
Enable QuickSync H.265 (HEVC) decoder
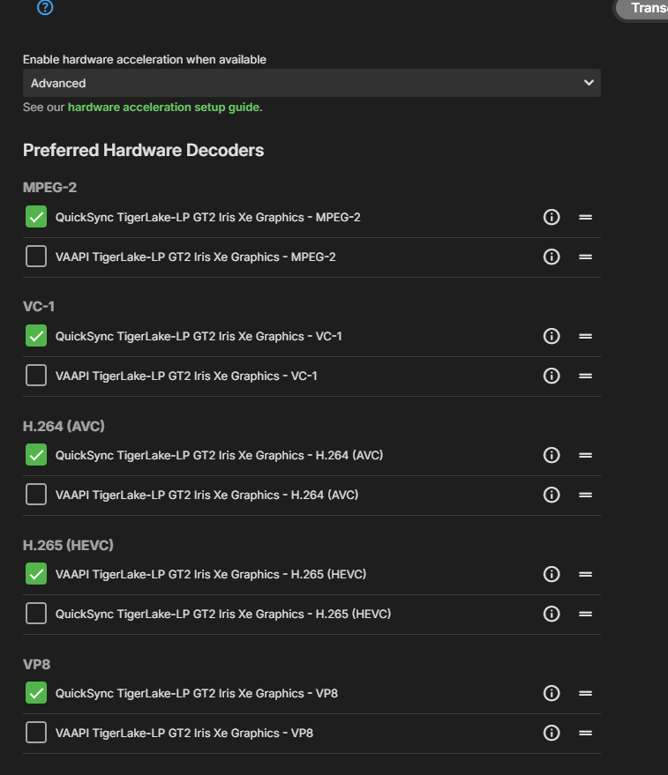point(36,614)
